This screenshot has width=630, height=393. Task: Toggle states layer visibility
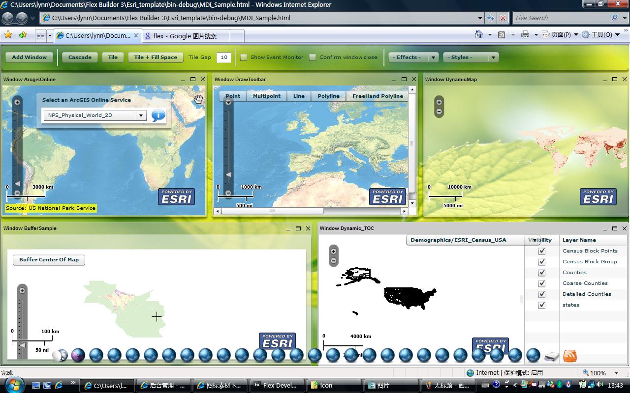[542, 305]
